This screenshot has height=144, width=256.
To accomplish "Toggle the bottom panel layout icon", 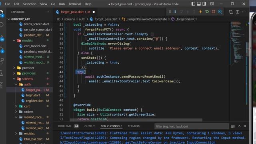I will click(x=199, y=4).
